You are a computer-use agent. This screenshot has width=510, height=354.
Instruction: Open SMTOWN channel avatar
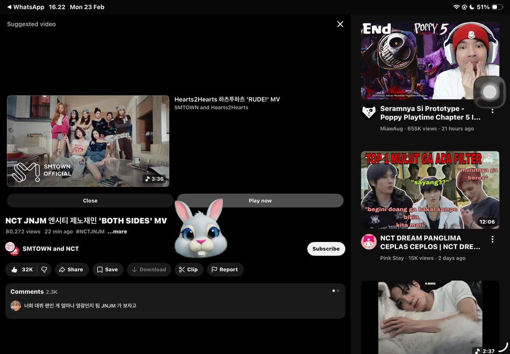(12, 249)
